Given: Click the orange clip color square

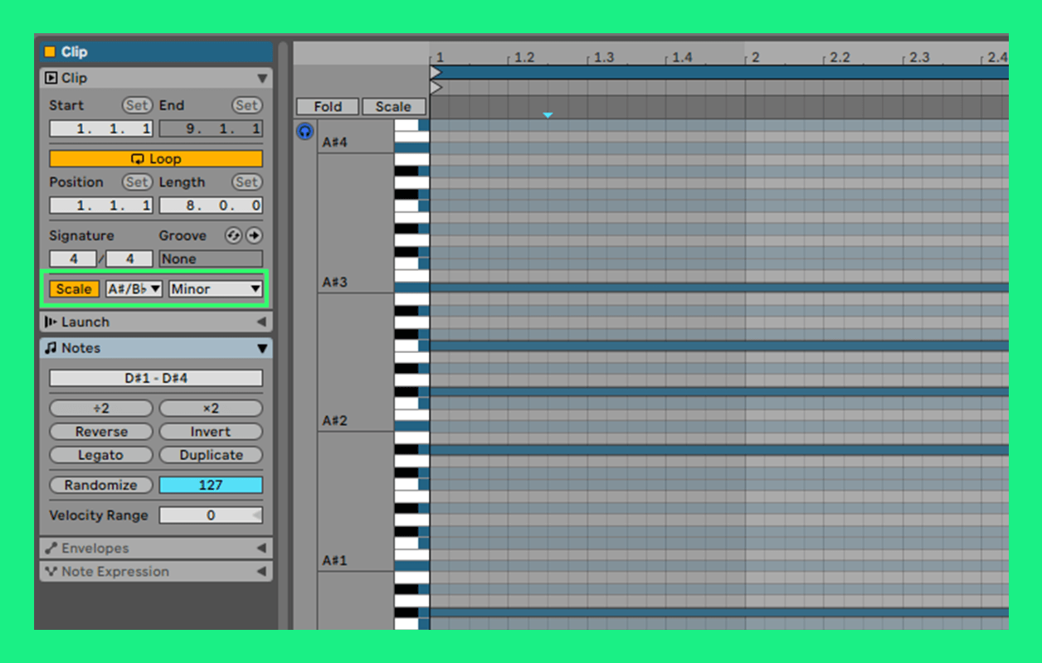Looking at the screenshot, I should coord(50,51).
